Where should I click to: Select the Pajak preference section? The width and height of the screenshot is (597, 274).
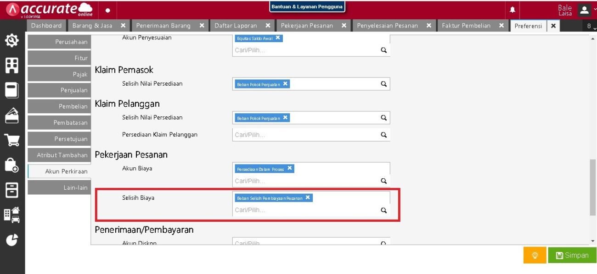58,74
